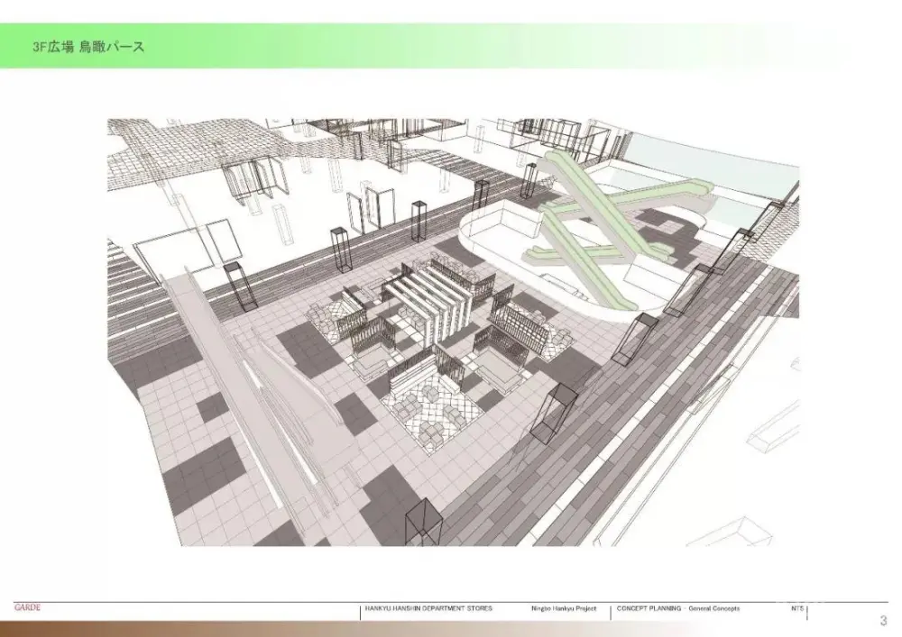Click the page number 3

[x=883, y=620]
